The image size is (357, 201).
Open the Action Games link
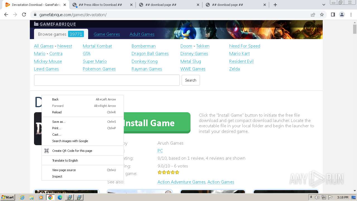point(221,182)
